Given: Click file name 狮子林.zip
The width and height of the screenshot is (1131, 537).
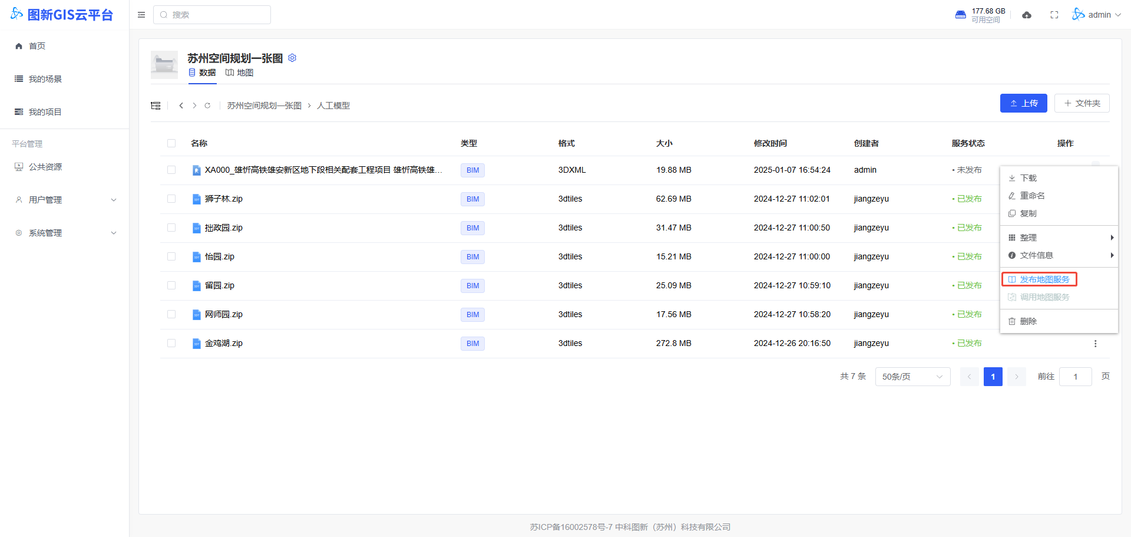Looking at the screenshot, I should (224, 199).
